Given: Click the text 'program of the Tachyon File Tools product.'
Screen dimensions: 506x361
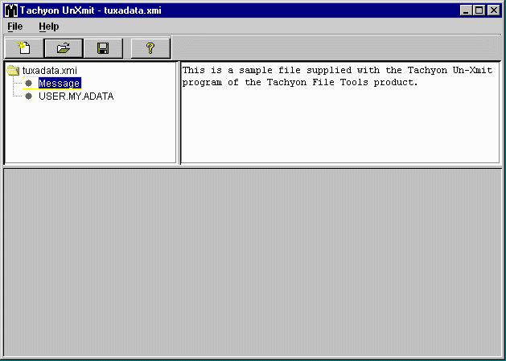Looking at the screenshot, I should pos(300,83).
